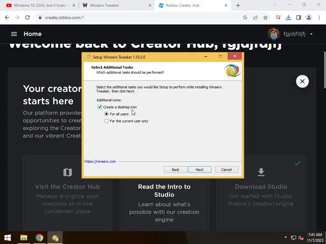Click the Winaero Tweaker logo in setup dialog

[232, 71]
